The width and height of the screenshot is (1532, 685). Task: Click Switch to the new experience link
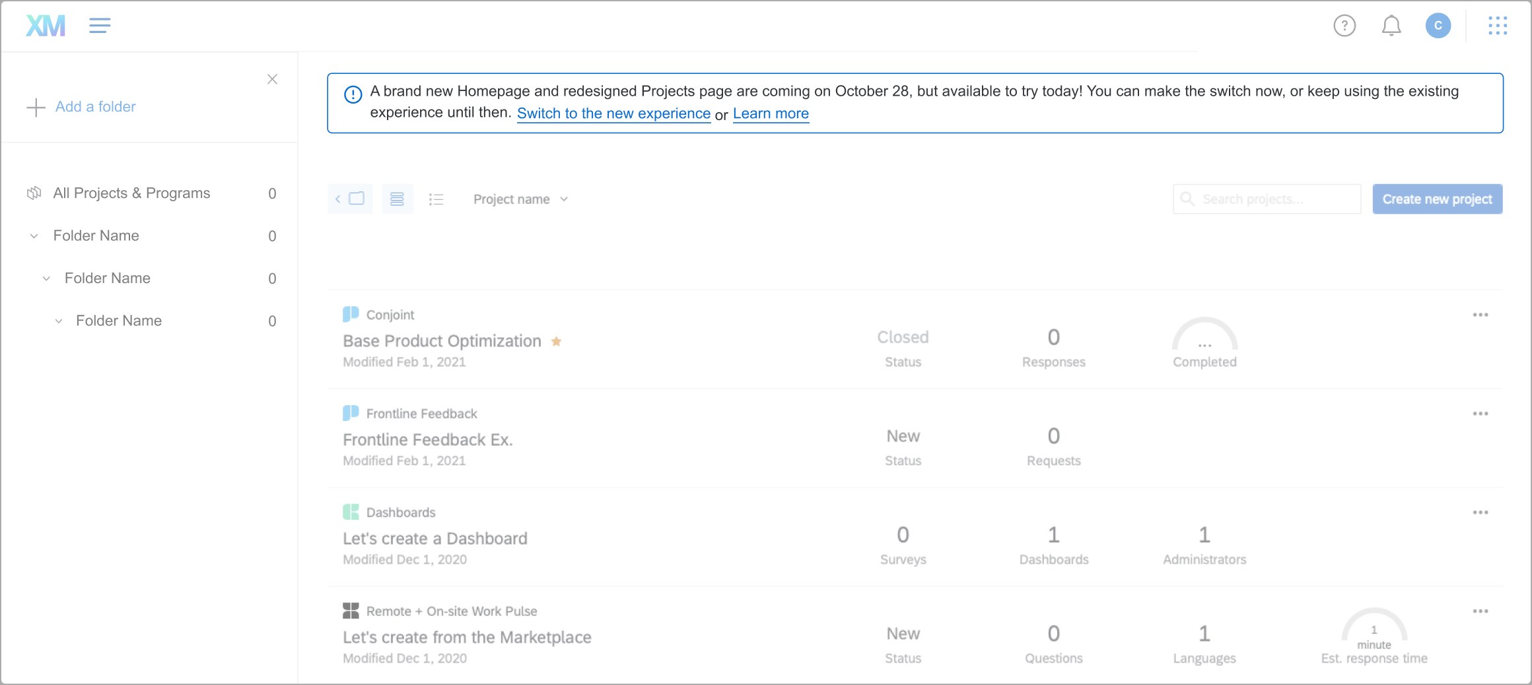pos(613,114)
